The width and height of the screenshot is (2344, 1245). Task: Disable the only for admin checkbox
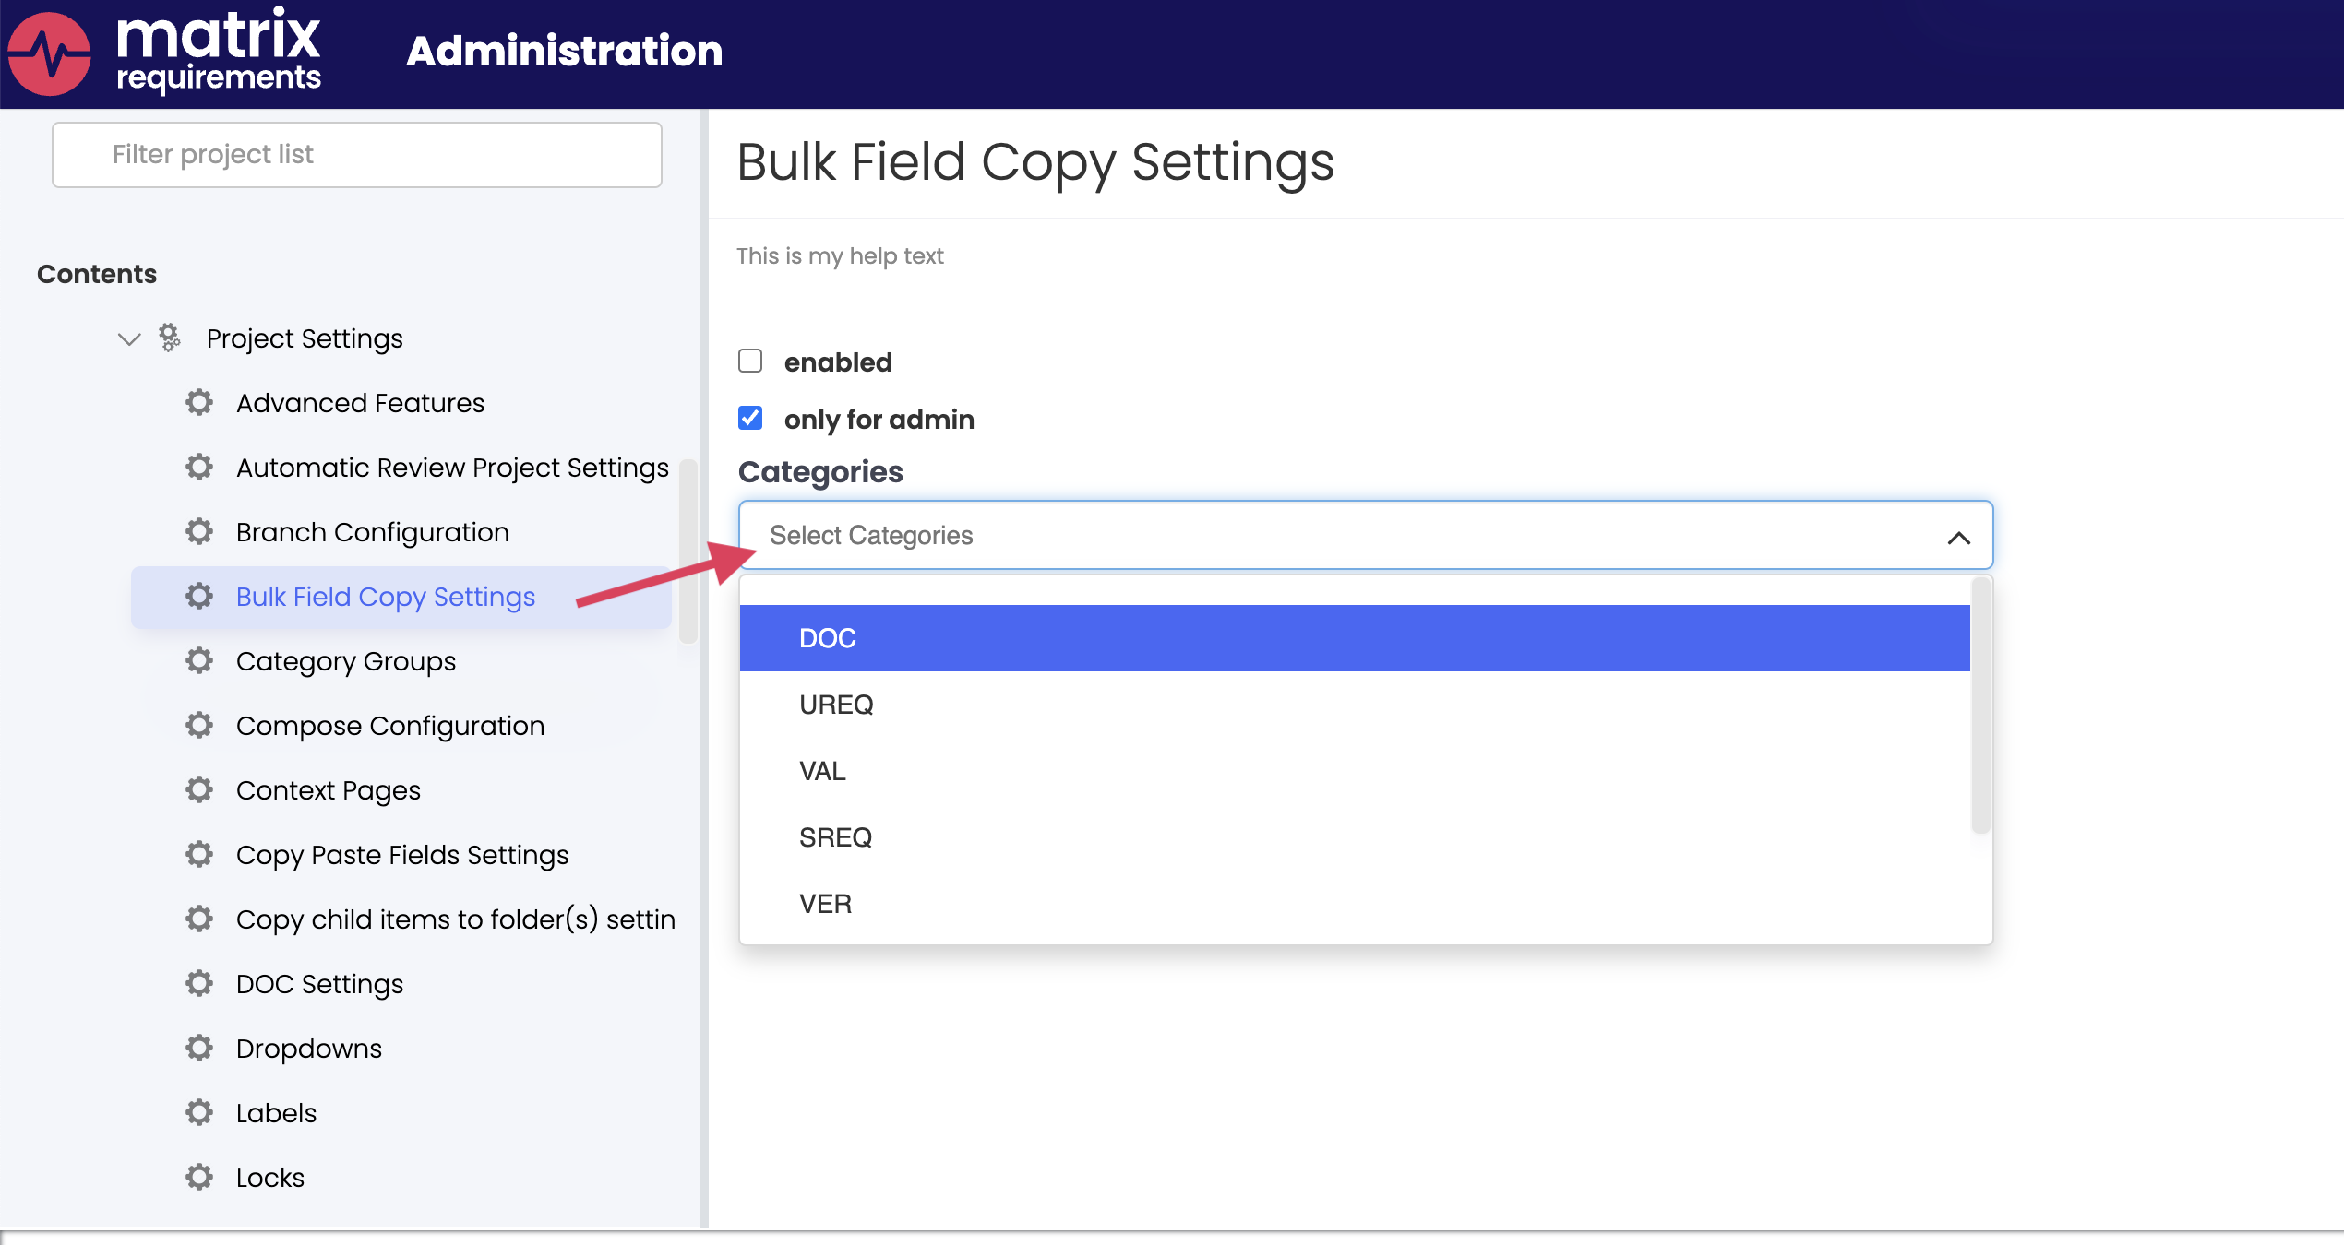click(x=750, y=418)
